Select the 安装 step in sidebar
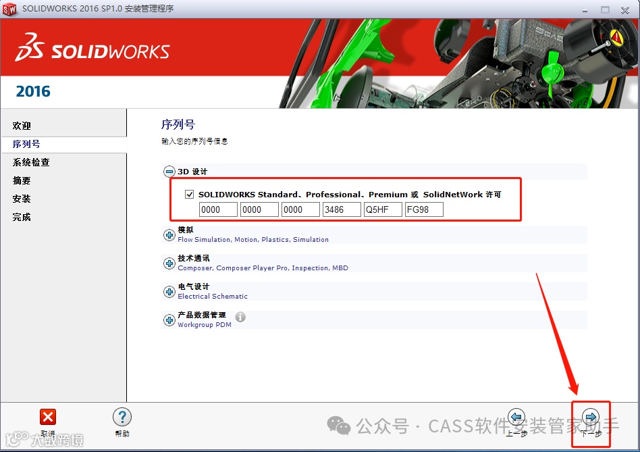The width and height of the screenshot is (640, 452). (22, 199)
